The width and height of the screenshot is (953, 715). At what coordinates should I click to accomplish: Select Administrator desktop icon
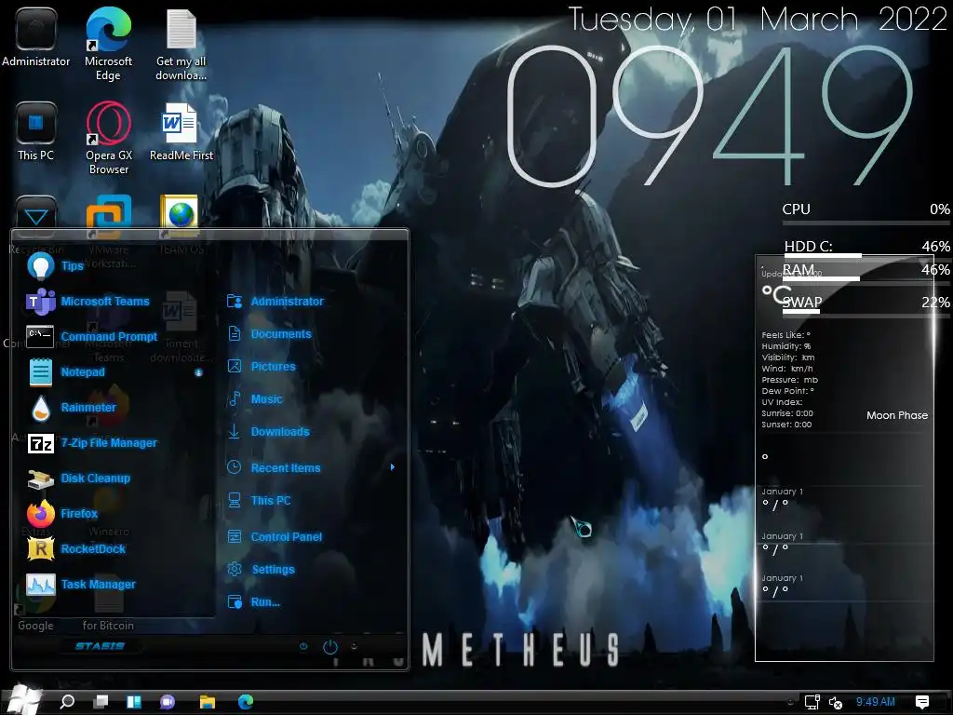(36, 37)
